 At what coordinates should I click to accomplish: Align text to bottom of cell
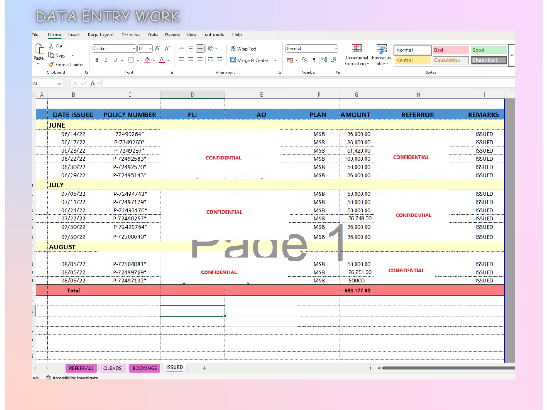click(x=200, y=48)
